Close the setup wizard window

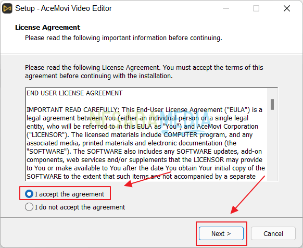(287, 8)
